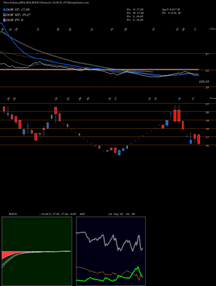216x286 pixels.
Task: Click the 18 candlestick axis label
Action: (x=207, y=129)
